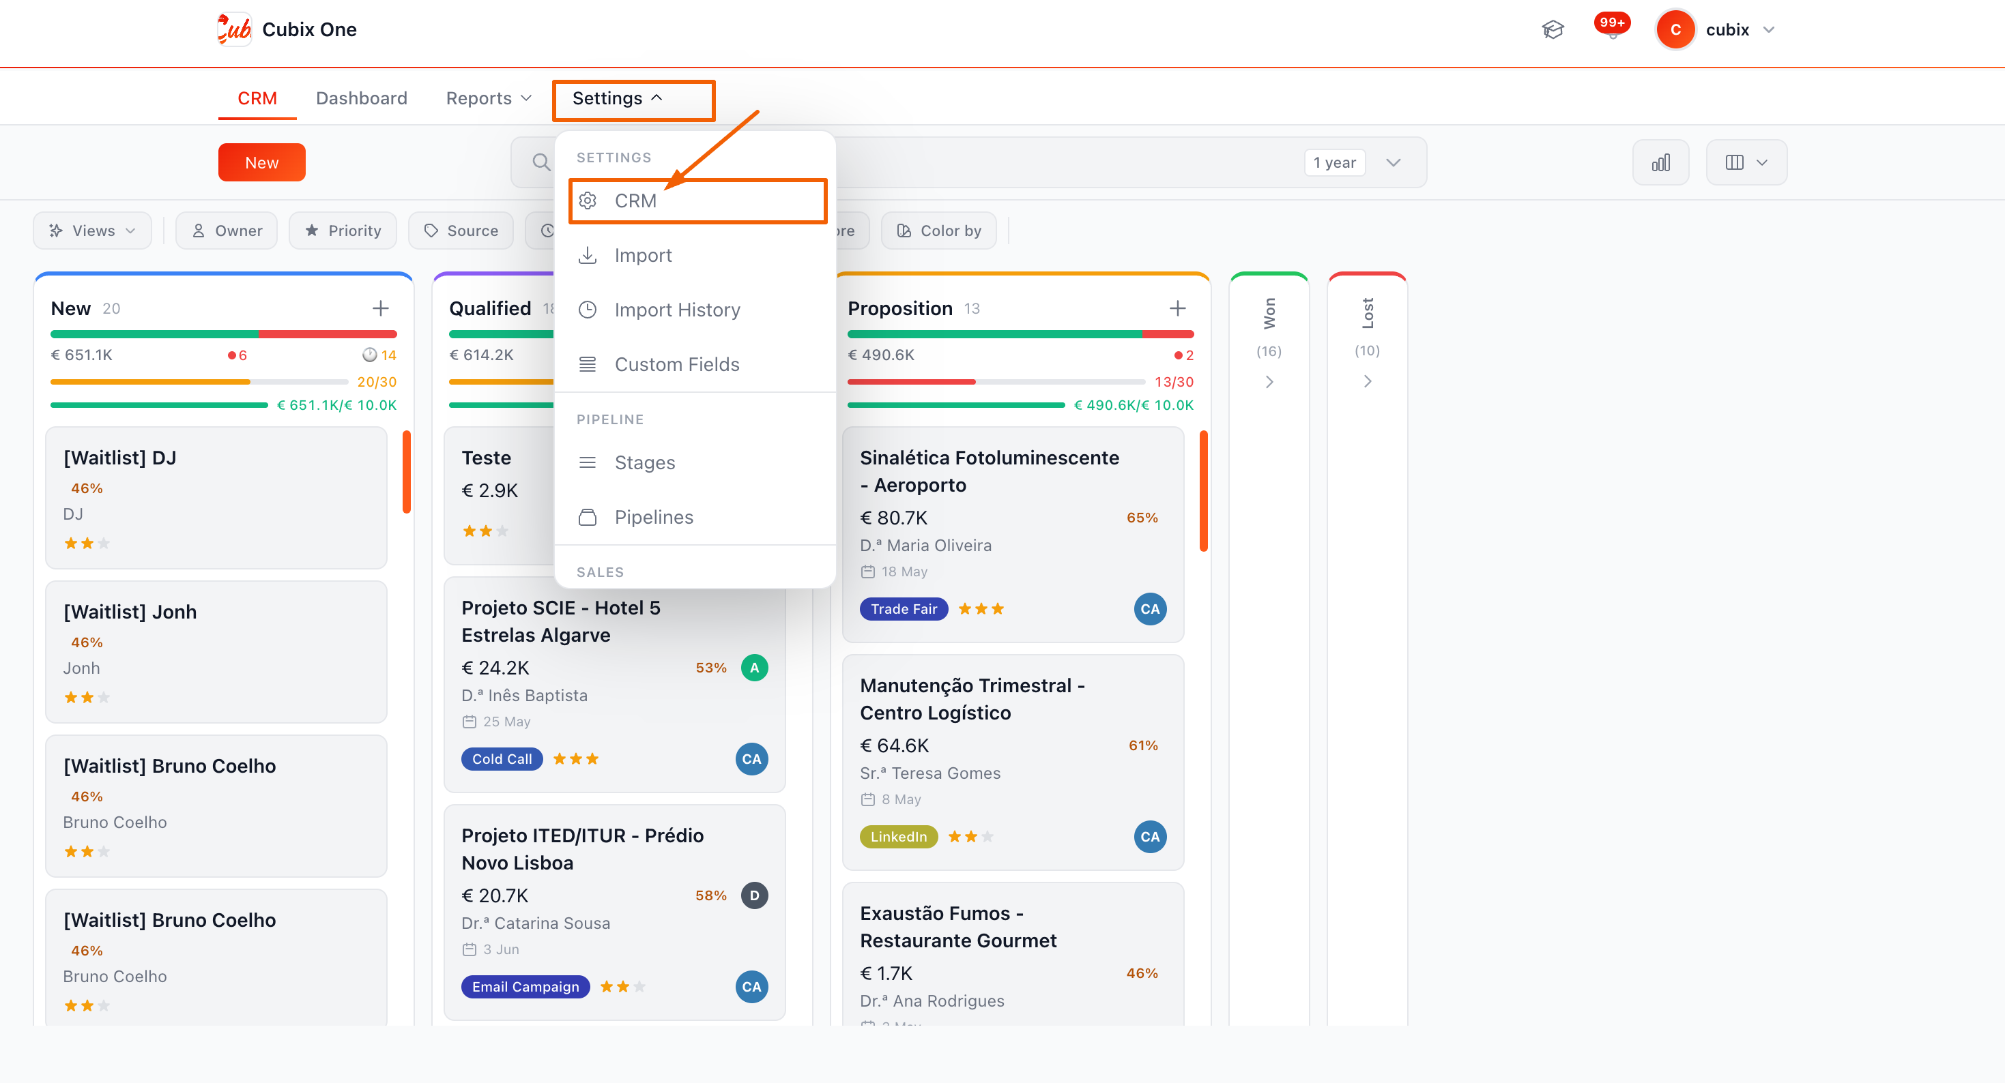
Task: Select Custom Fields menu item
Action: click(696, 364)
